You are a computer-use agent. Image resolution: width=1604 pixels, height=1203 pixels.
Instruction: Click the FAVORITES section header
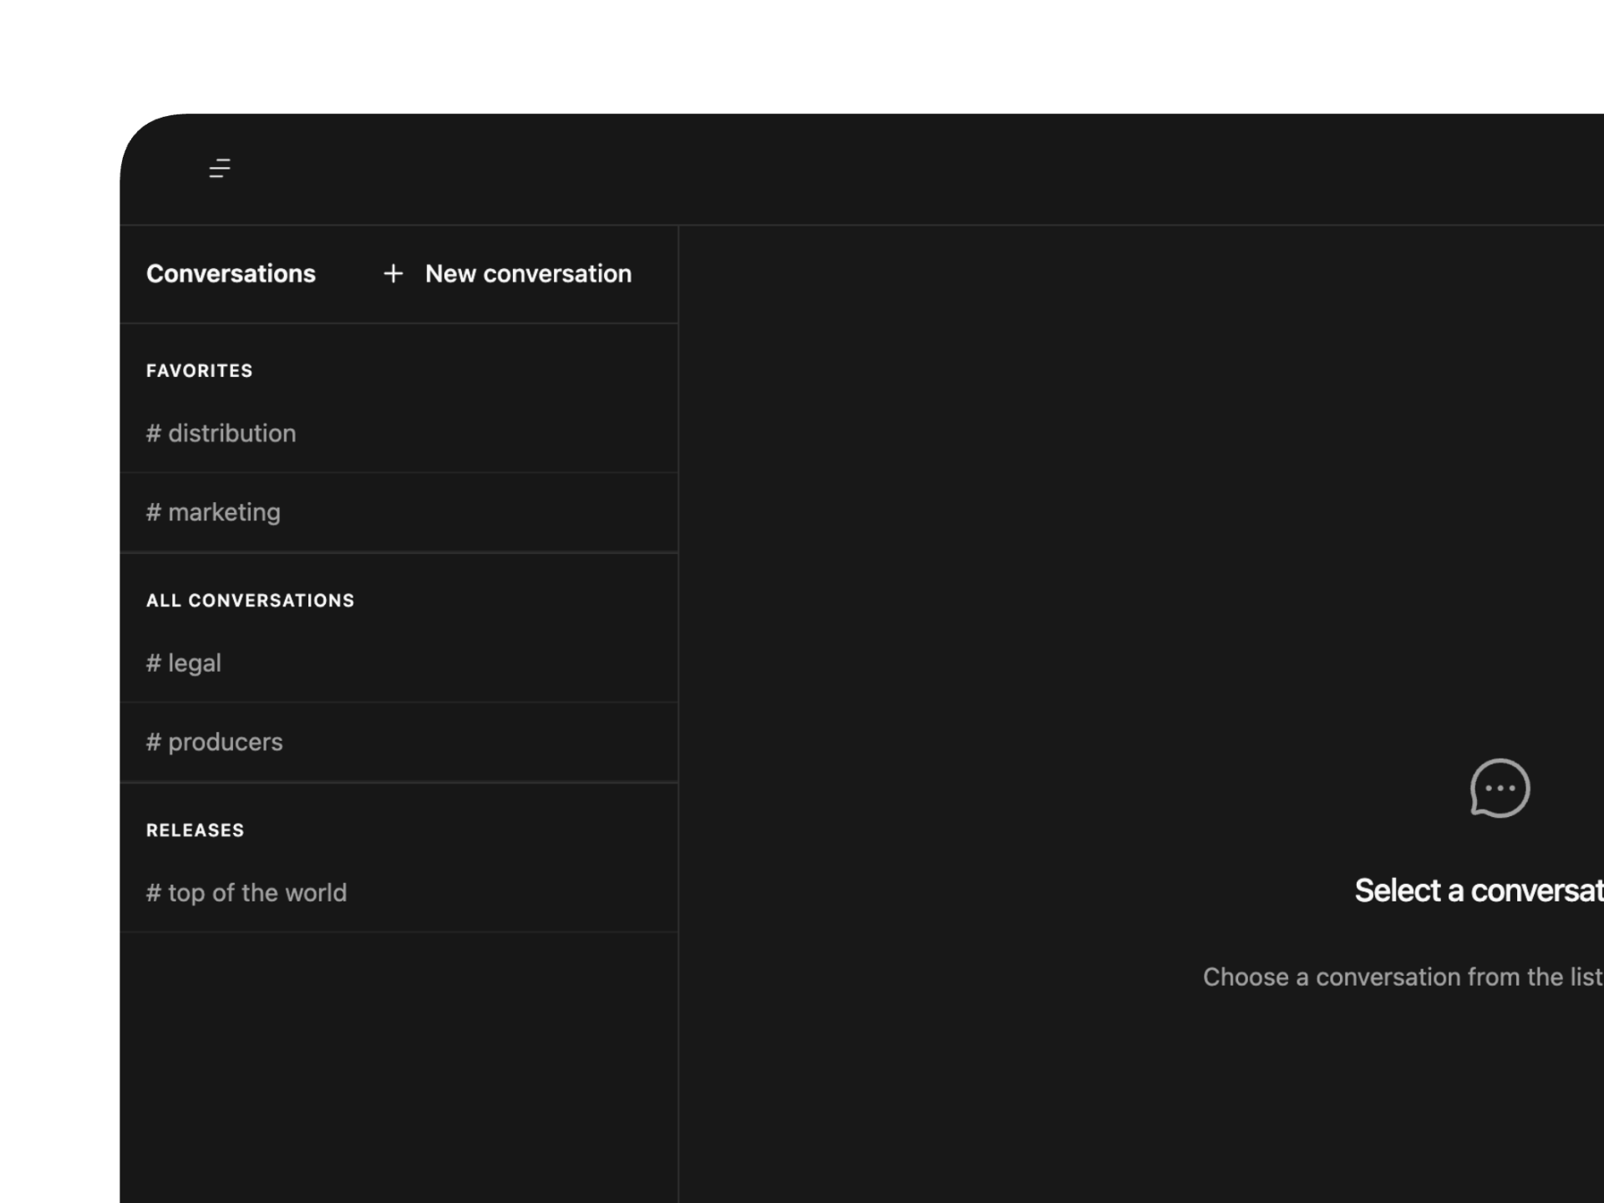click(x=199, y=371)
